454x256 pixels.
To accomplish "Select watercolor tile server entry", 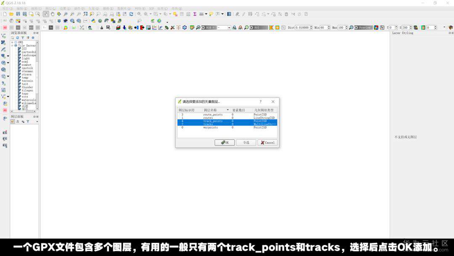I will tap(29, 100).
